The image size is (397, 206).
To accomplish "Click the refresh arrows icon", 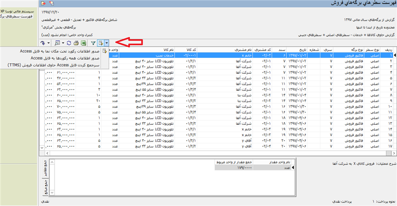I will [x=68, y=44].
